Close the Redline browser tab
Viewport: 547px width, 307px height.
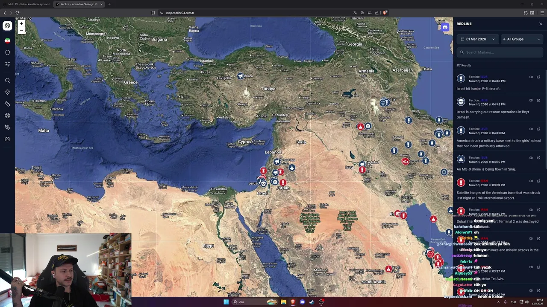click(x=101, y=4)
